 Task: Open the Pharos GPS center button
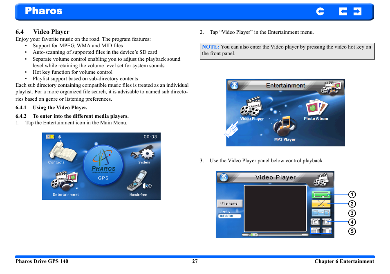point(103,166)
